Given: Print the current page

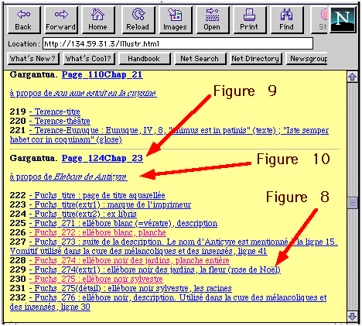Looking at the screenshot, I should [250, 20].
